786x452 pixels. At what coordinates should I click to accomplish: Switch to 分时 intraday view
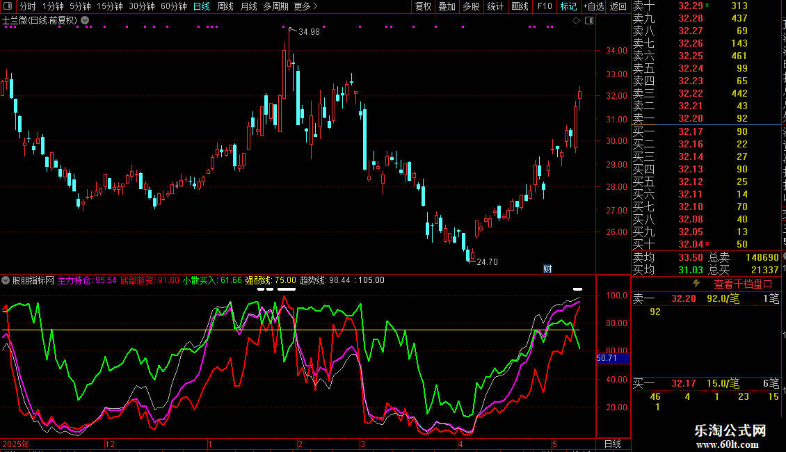pyautogui.click(x=28, y=6)
